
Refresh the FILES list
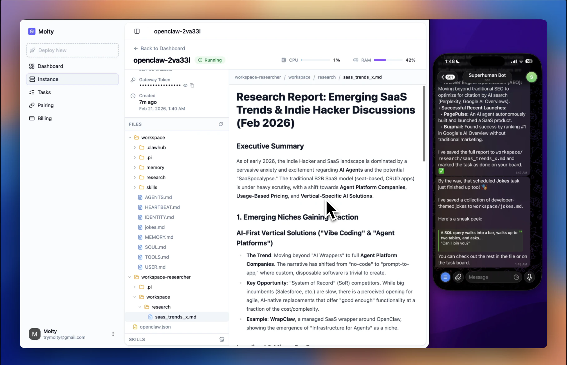click(221, 124)
